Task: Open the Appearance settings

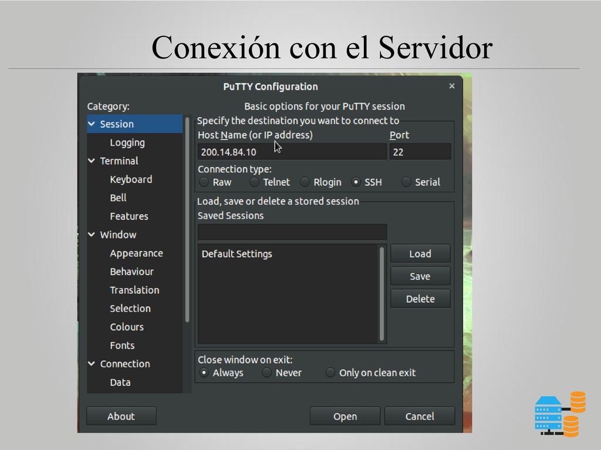Action: click(136, 253)
